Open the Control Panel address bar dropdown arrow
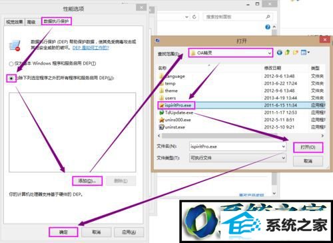333x243 pixels. pos(186,17)
